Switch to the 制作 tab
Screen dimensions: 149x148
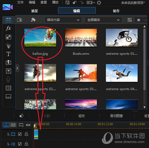pos(116,11)
